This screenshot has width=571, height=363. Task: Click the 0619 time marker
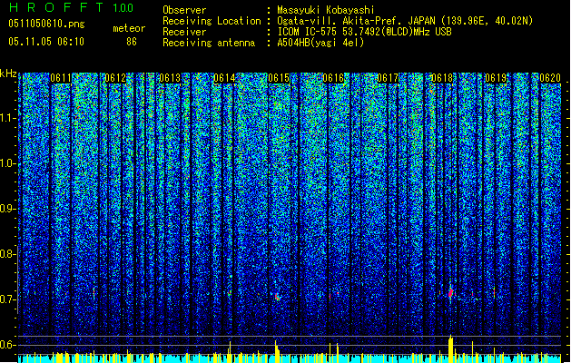[x=496, y=78]
